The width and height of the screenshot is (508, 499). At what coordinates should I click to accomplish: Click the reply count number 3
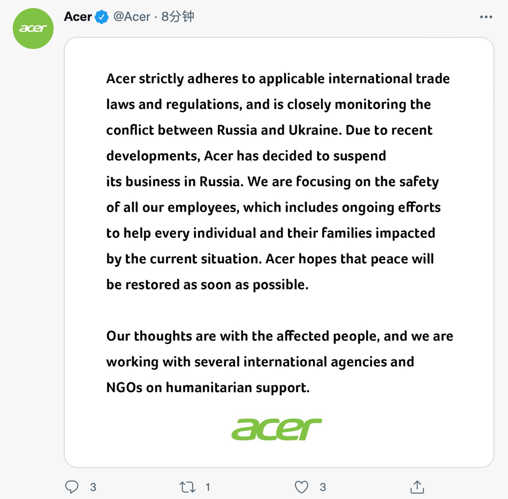(x=93, y=487)
